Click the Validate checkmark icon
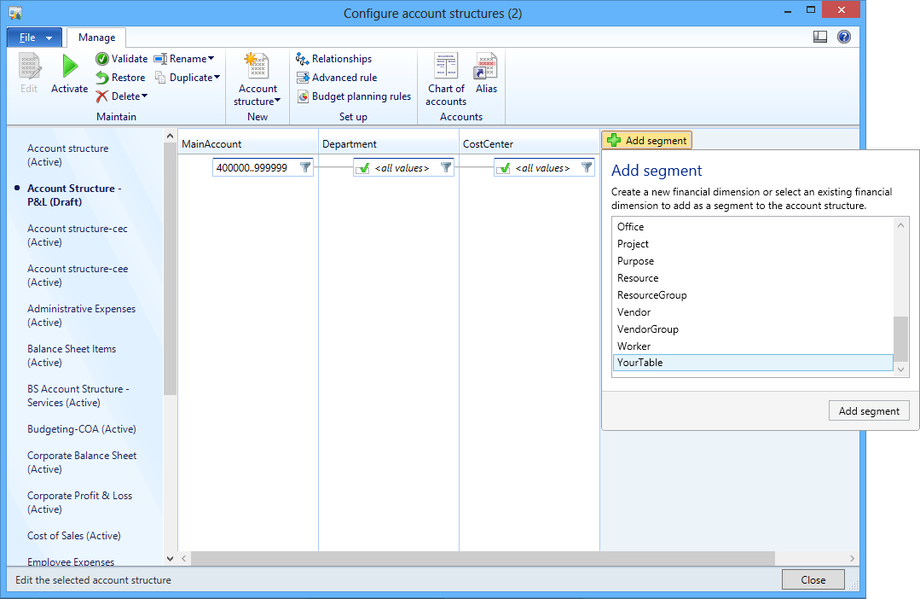Screen dimensions: 920x599 click(102, 59)
